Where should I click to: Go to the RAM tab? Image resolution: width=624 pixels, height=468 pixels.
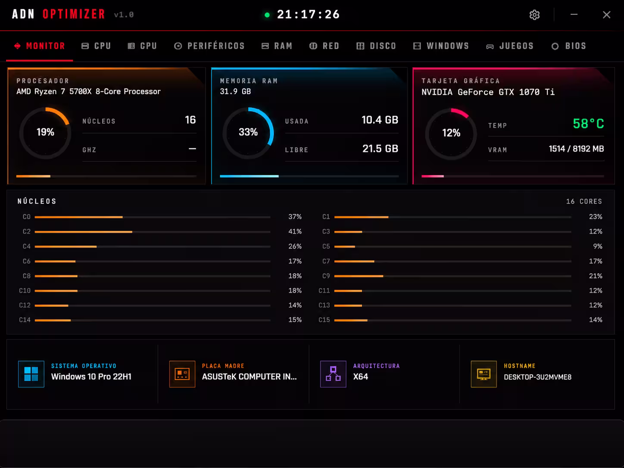click(277, 46)
